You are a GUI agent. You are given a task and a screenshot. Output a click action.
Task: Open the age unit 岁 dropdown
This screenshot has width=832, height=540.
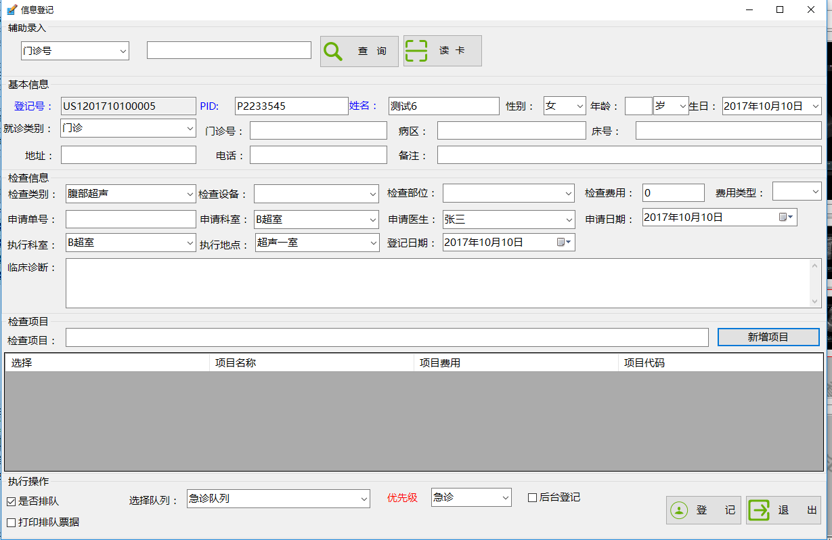682,106
